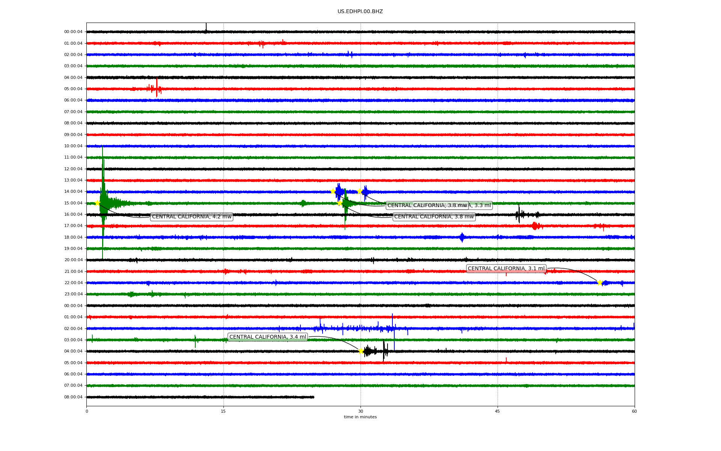Screen dimensions: 721x451
Task: Click the star marking the 3.4 ml event
Action: pos(361,351)
